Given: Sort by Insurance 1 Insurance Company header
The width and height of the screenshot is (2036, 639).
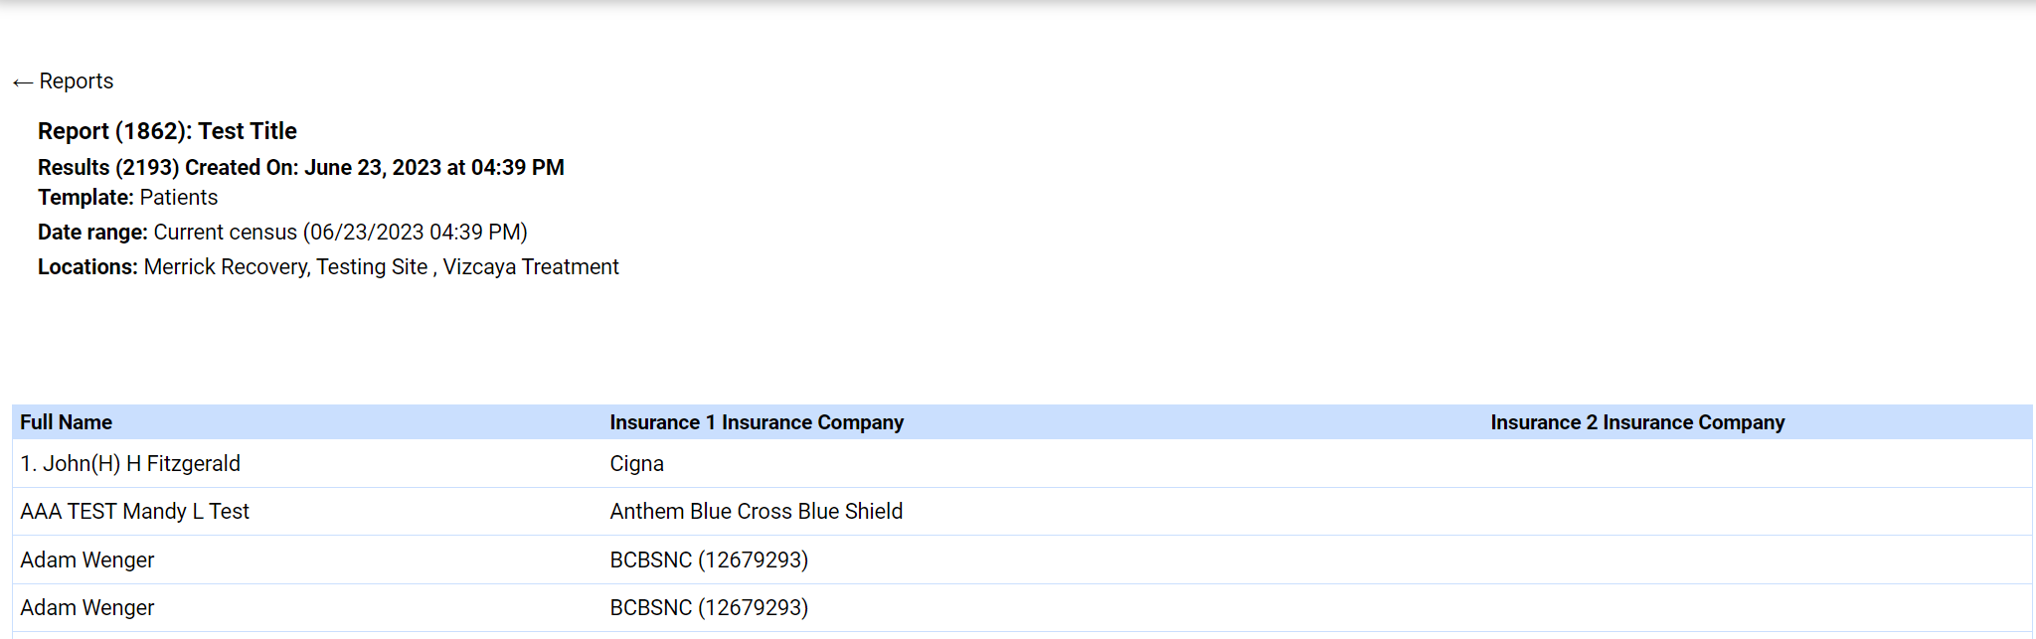Looking at the screenshot, I should coord(757,421).
